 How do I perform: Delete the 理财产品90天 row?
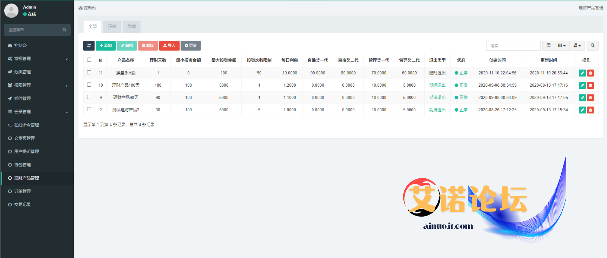[x=590, y=98]
